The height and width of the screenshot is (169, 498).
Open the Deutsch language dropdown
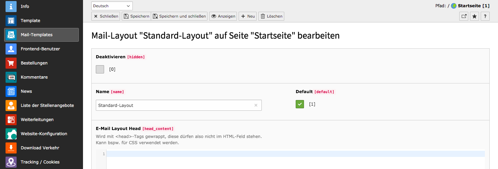(x=112, y=6)
